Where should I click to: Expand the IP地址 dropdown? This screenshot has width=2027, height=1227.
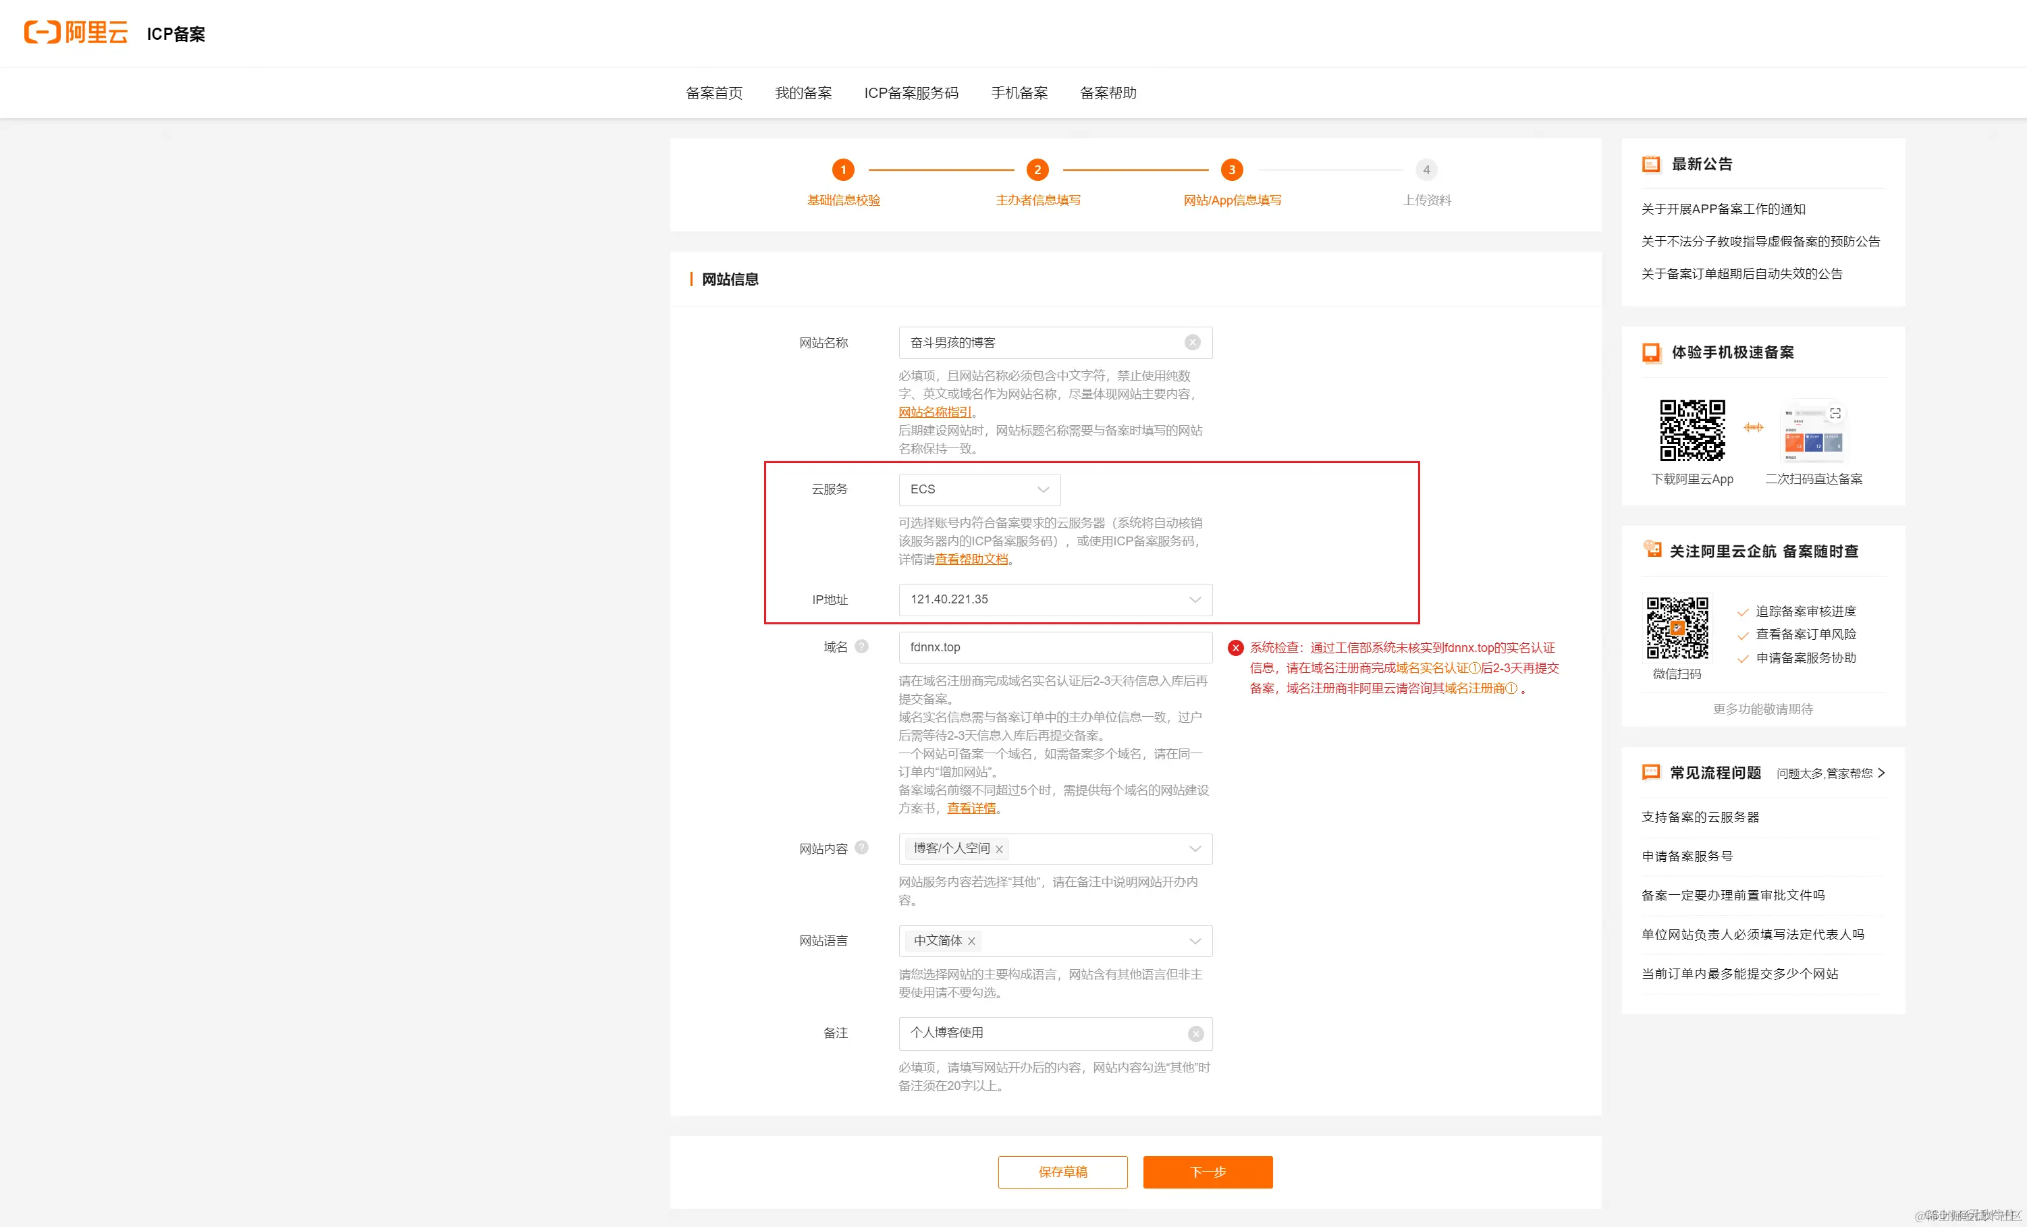[1195, 599]
